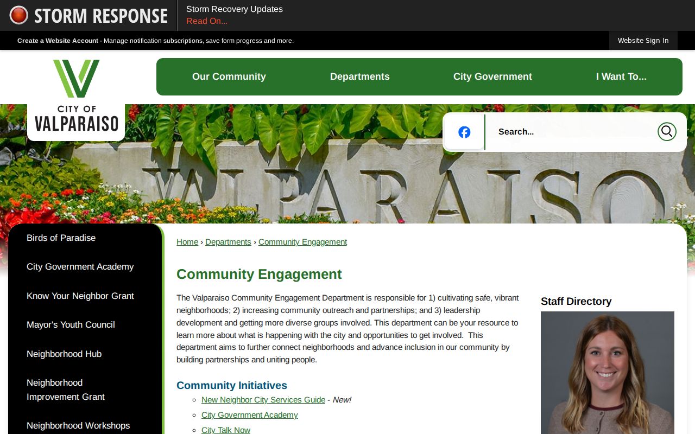Select Mayor's Youth Council in the sidebar
This screenshot has height=434, width=695.
71,324
